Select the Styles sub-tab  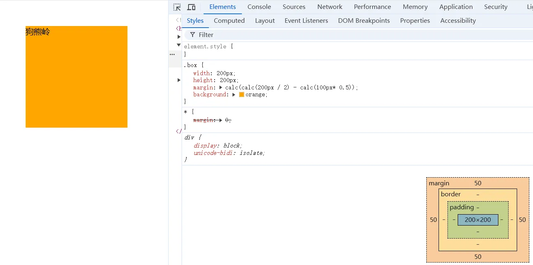(195, 21)
